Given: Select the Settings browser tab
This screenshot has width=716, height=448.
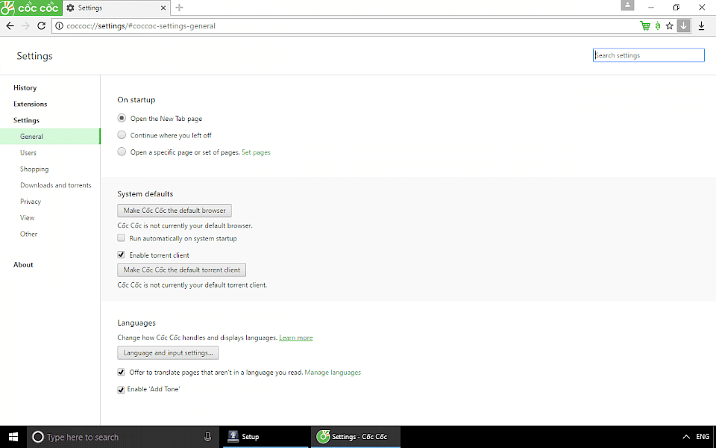Looking at the screenshot, I should [x=116, y=7].
